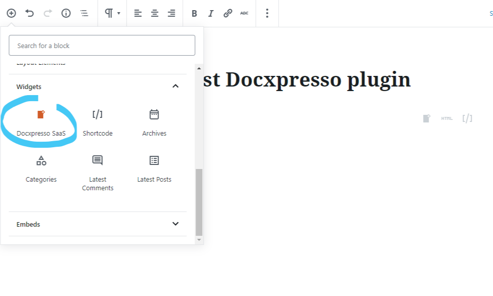This screenshot has width=493, height=296.
Task: Insert the Docxpresso SaaS block
Action: coord(41,123)
